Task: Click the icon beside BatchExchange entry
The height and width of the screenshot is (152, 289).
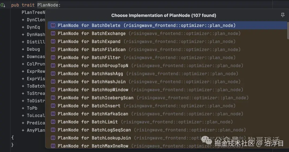Action: (53, 33)
